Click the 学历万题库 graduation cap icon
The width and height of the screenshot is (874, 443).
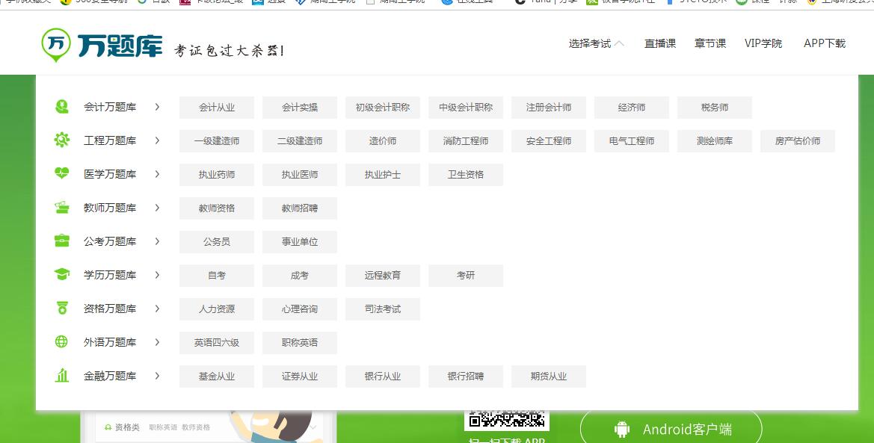[62, 275]
